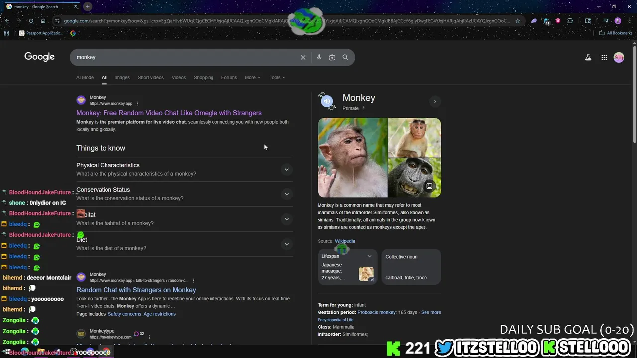The image size is (637, 358).
Task: Switch to Images tab
Action: 122,77
